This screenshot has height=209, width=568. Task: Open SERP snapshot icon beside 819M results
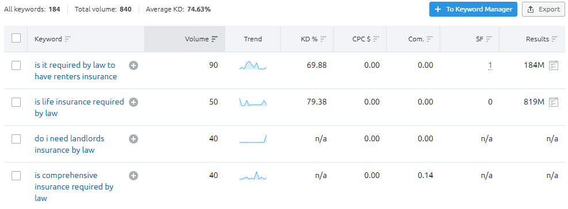click(553, 102)
